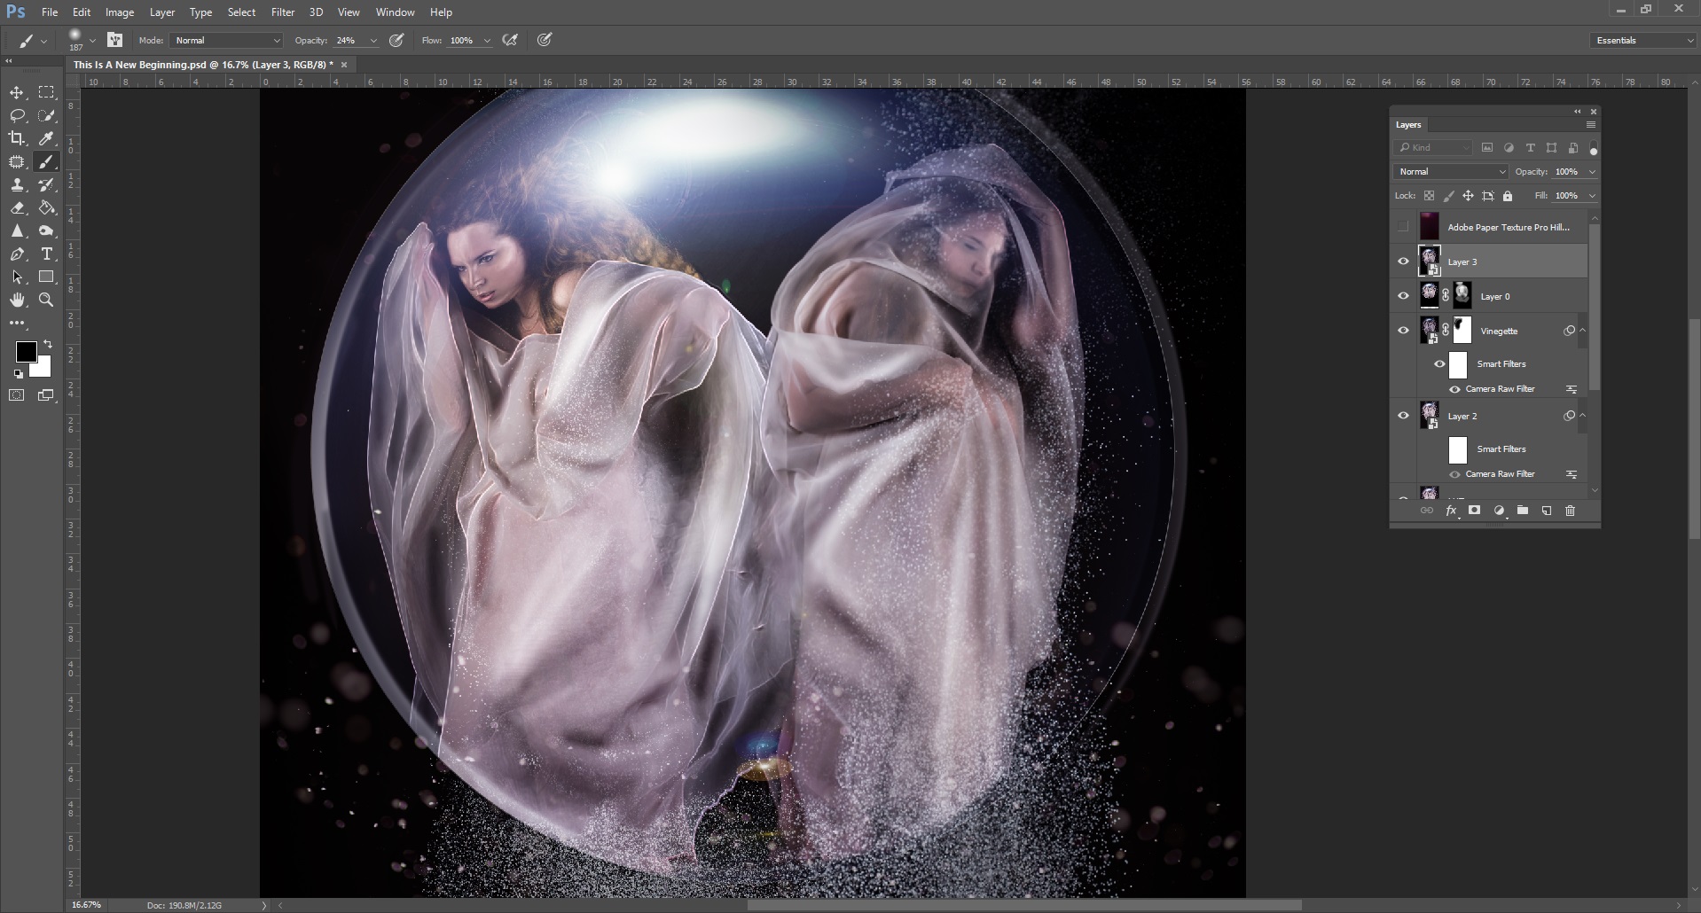Switch to the Essentials workspace selector
This screenshot has height=913, width=1701.
[x=1641, y=40]
